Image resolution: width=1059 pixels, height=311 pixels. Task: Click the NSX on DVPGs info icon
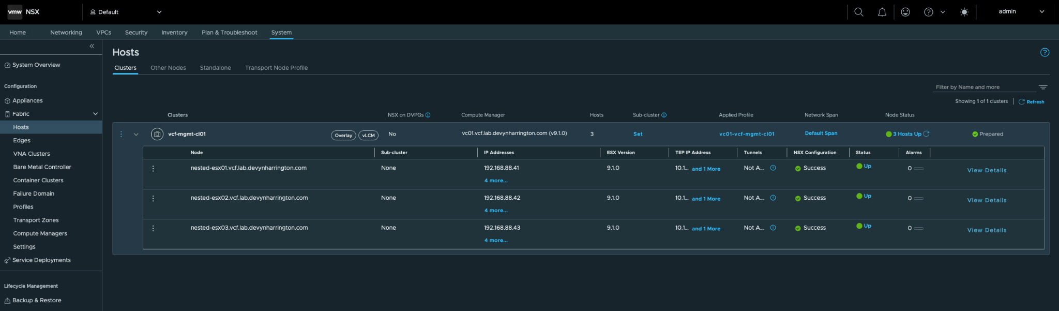(x=428, y=115)
